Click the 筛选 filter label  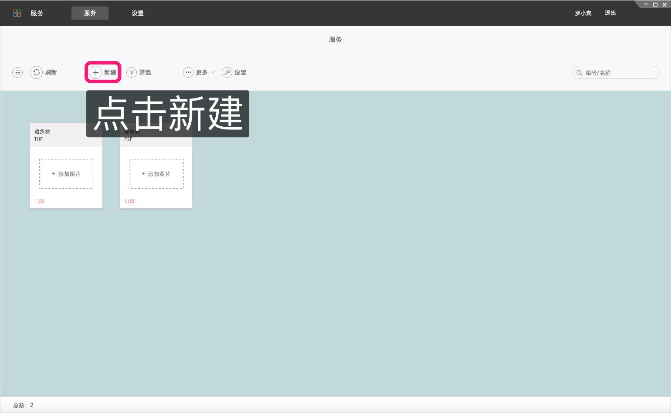(x=145, y=72)
